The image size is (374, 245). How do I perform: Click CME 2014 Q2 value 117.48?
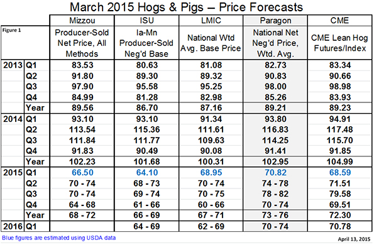tap(339, 129)
